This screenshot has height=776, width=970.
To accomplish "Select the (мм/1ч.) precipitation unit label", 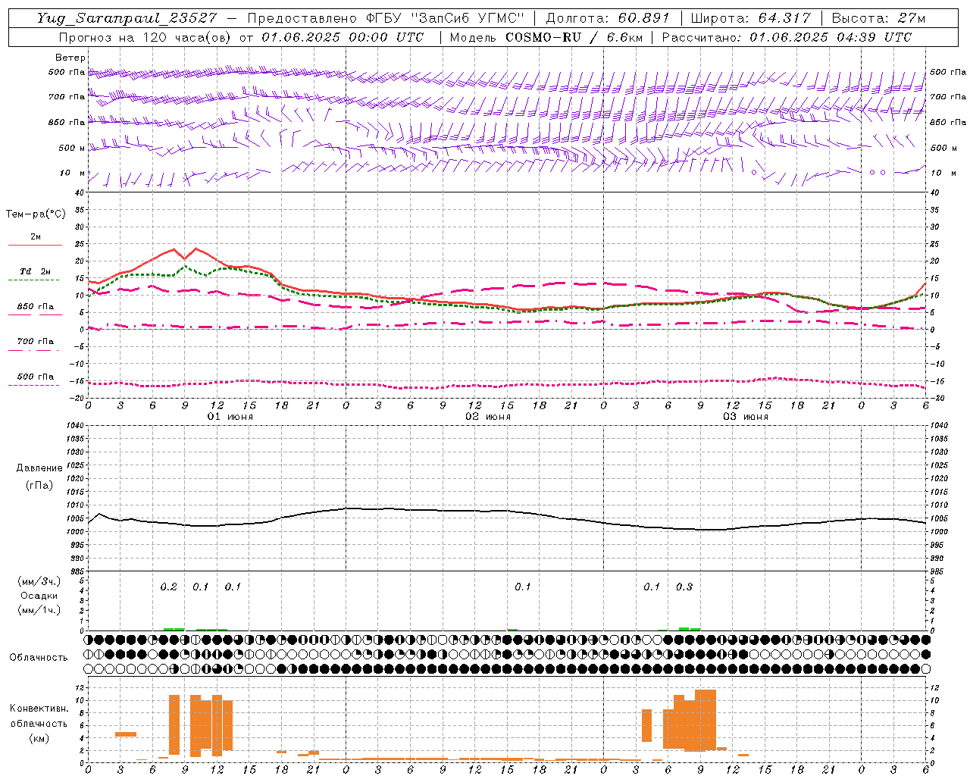I will pyautogui.click(x=39, y=610).
